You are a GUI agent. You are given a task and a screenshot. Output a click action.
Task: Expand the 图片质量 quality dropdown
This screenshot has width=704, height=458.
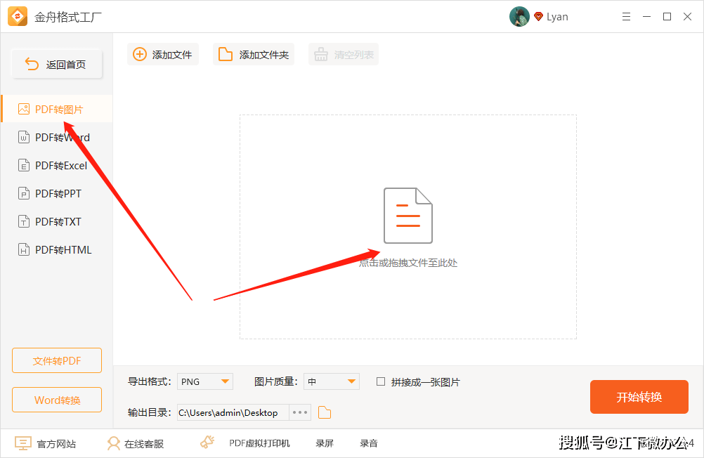pyautogui.click(x=331, y=381)
